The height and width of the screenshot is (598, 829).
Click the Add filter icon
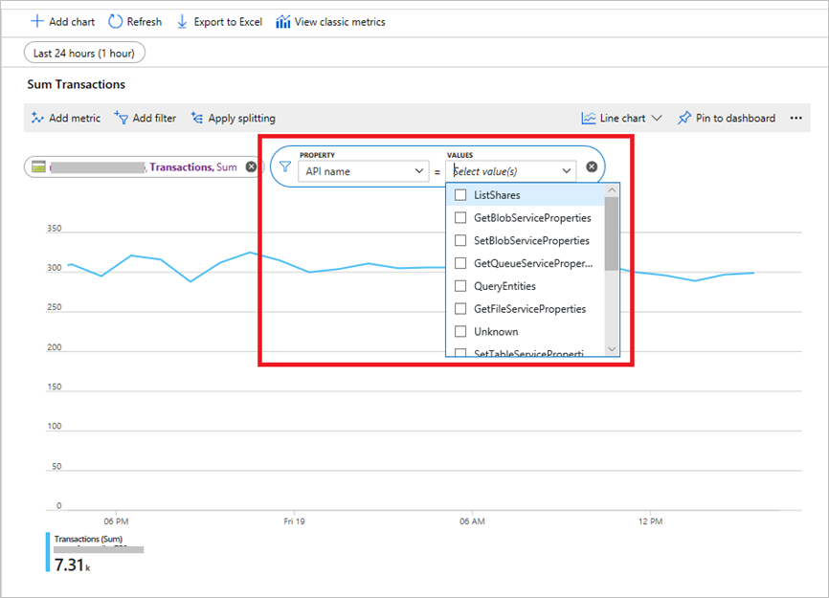click(x=123, y=118)
